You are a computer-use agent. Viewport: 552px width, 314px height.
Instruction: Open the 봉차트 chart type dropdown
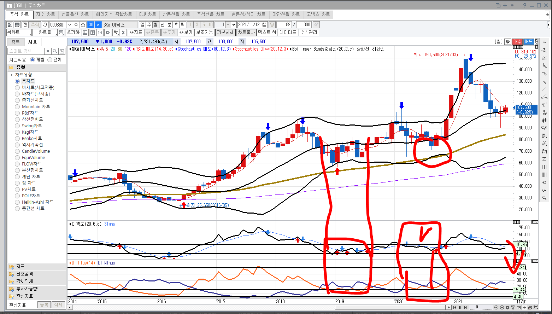coord(19,33)
